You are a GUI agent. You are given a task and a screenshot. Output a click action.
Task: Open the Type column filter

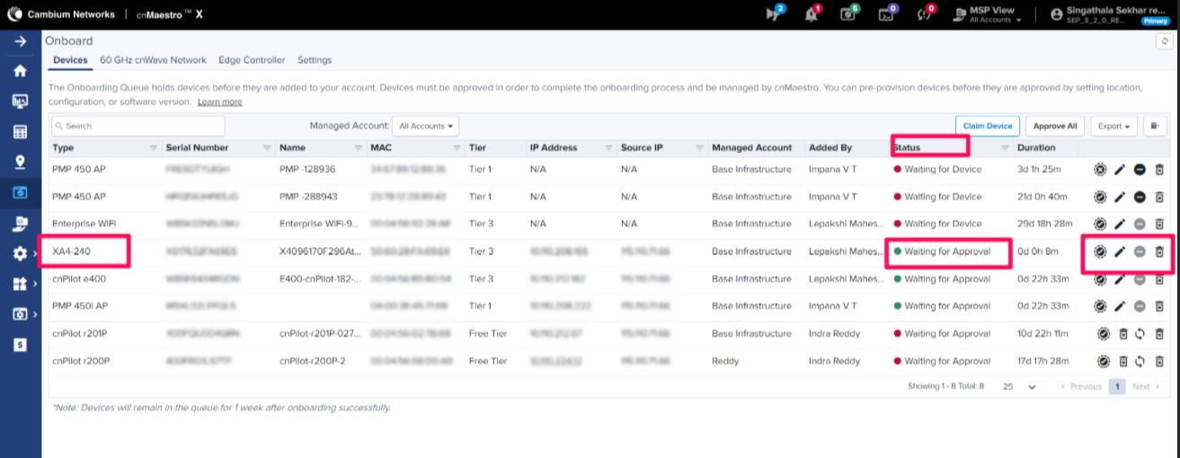pyautogui.click(x=152, y=147)
